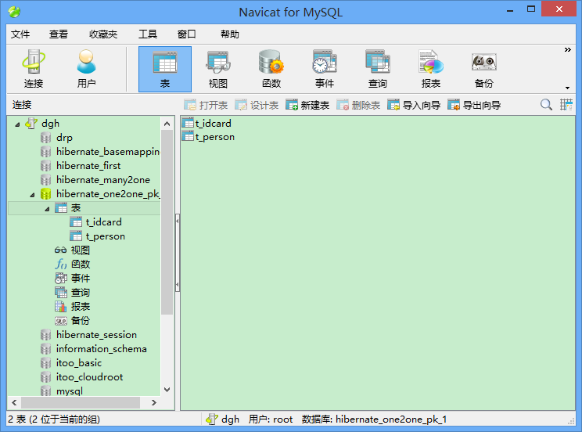
Task: Open toolbar options dropdown arrow
Action: pyautogui.click(x=567, y=88)
